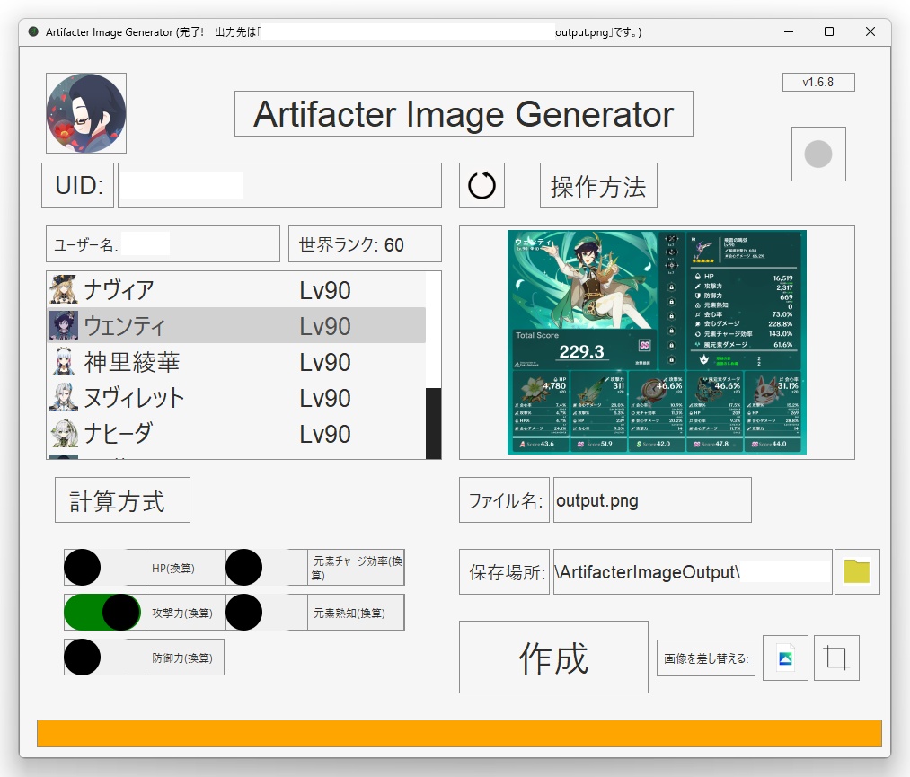Click the 計算方式 label button

[122, 500]
